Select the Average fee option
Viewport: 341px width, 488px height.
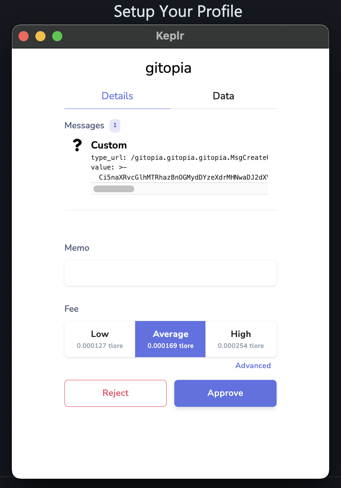(x=170, y=339)
